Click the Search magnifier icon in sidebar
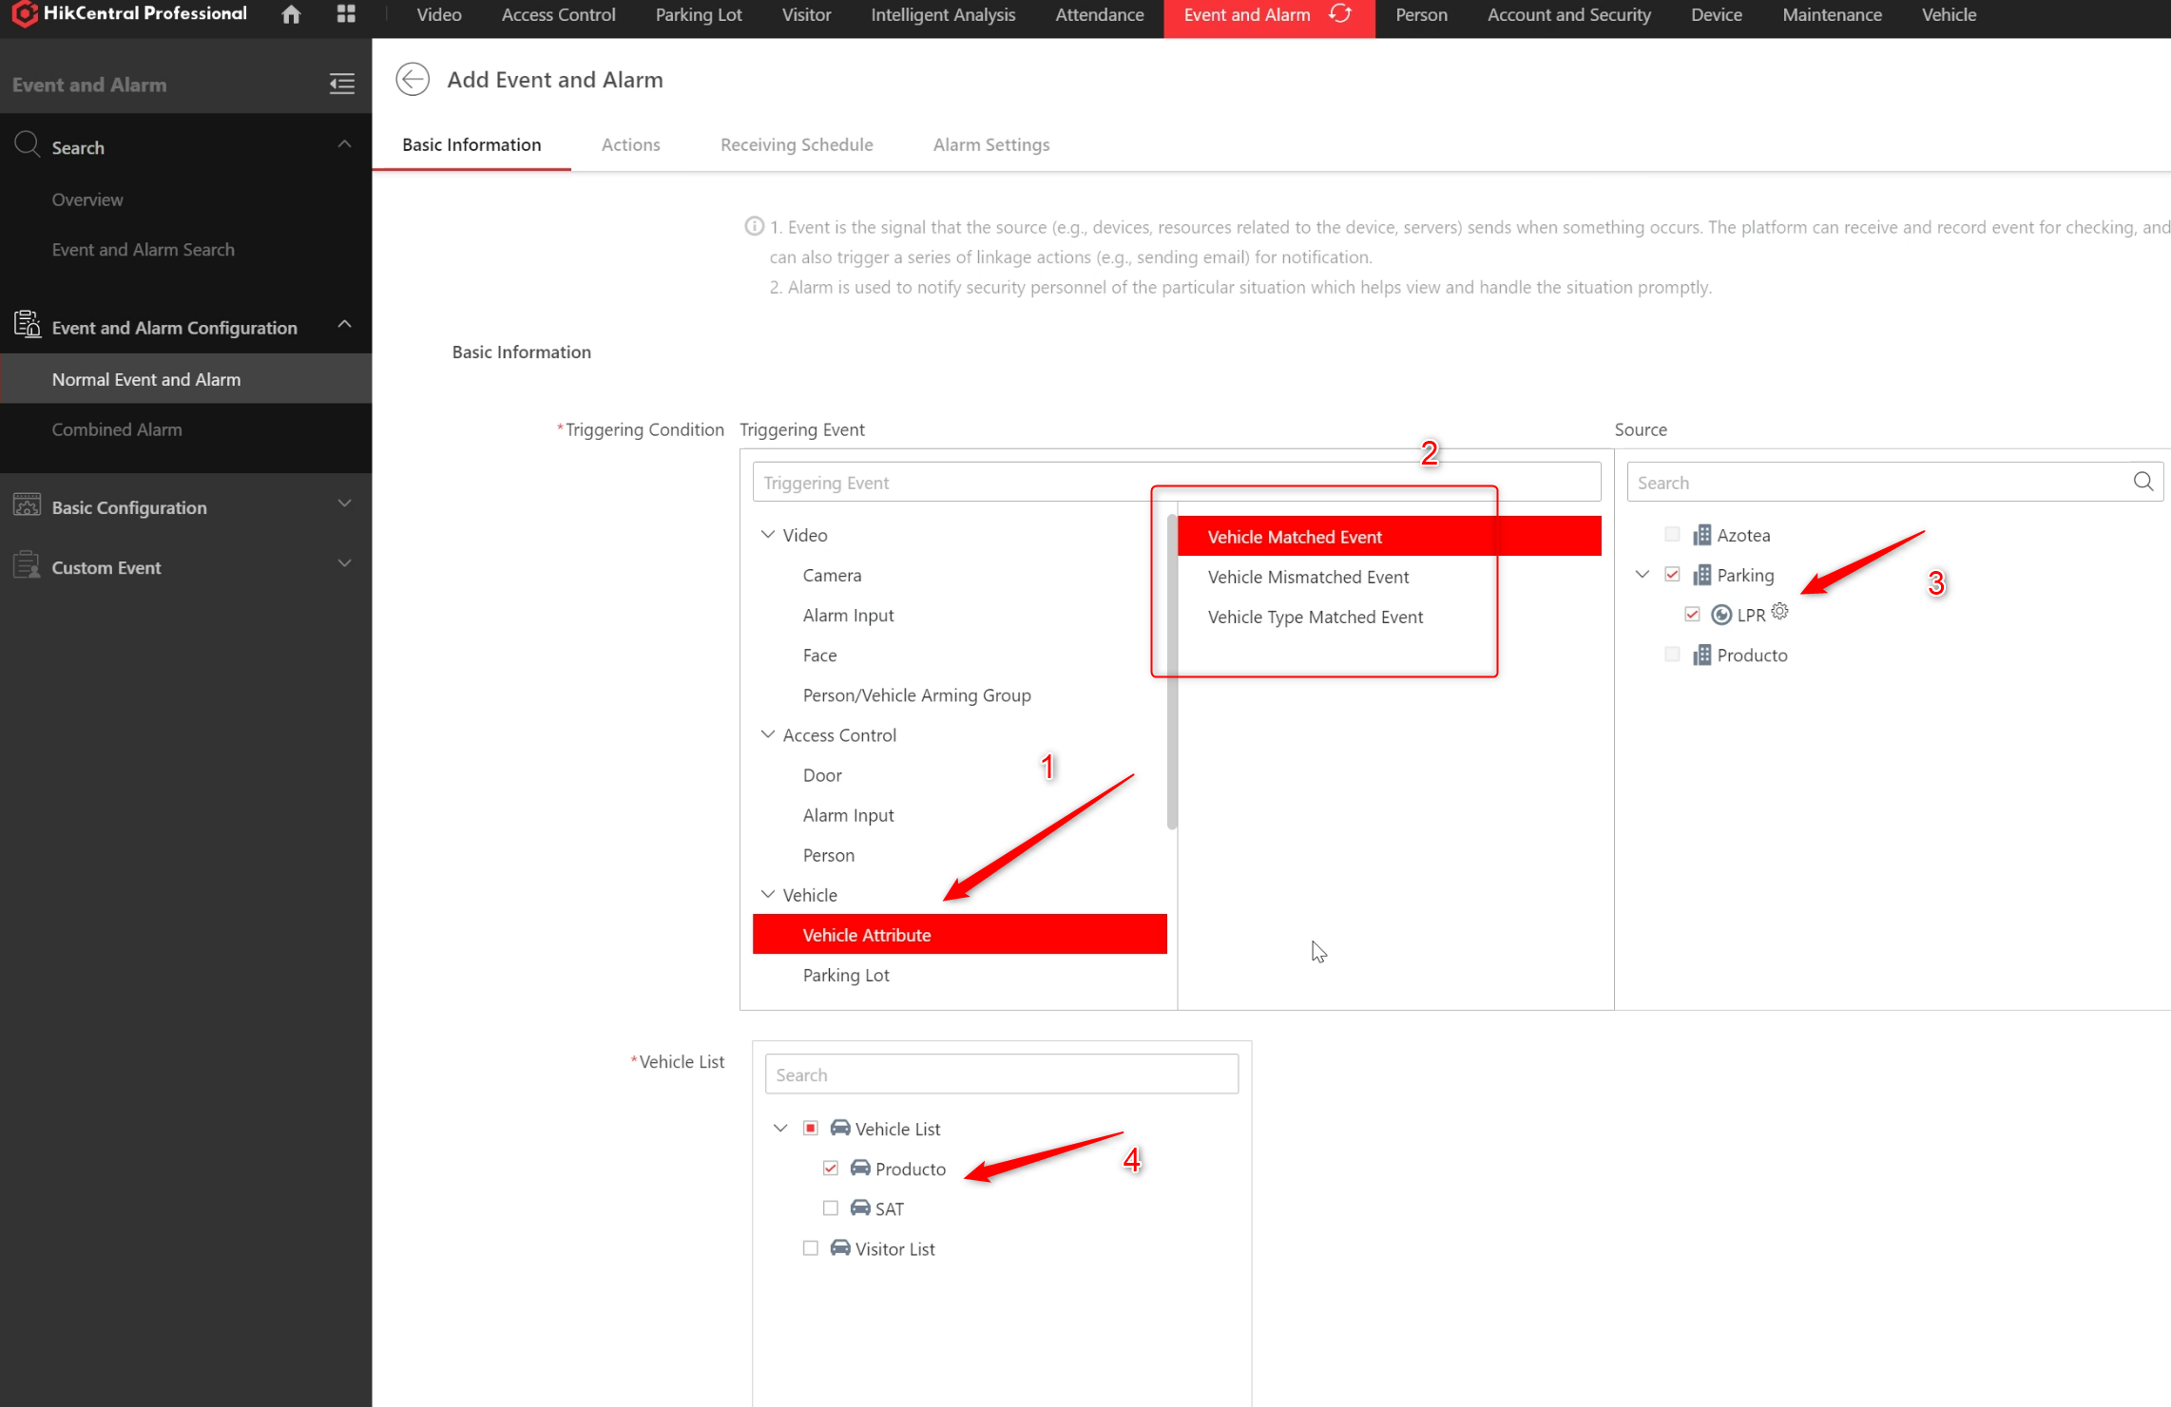Image resolution: width=2171 pixels, height=1407 pixels. coord(27,145)
